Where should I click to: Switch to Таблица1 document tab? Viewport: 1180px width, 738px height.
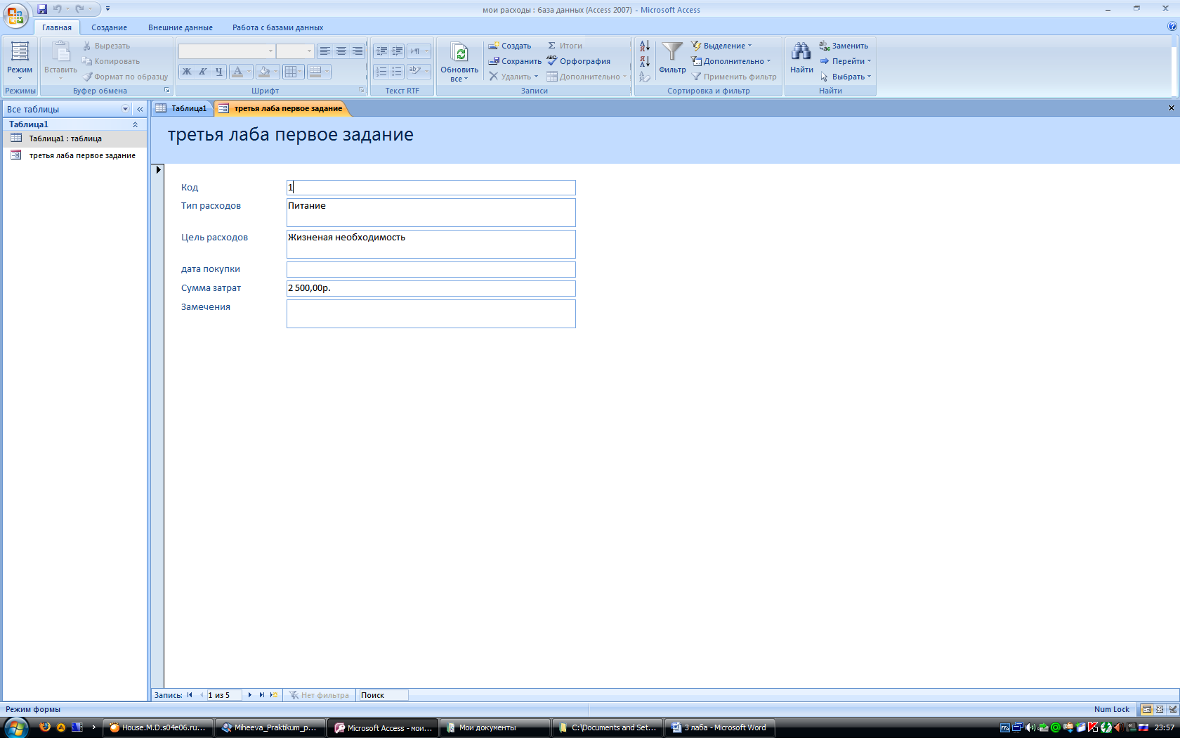[182, 108]
